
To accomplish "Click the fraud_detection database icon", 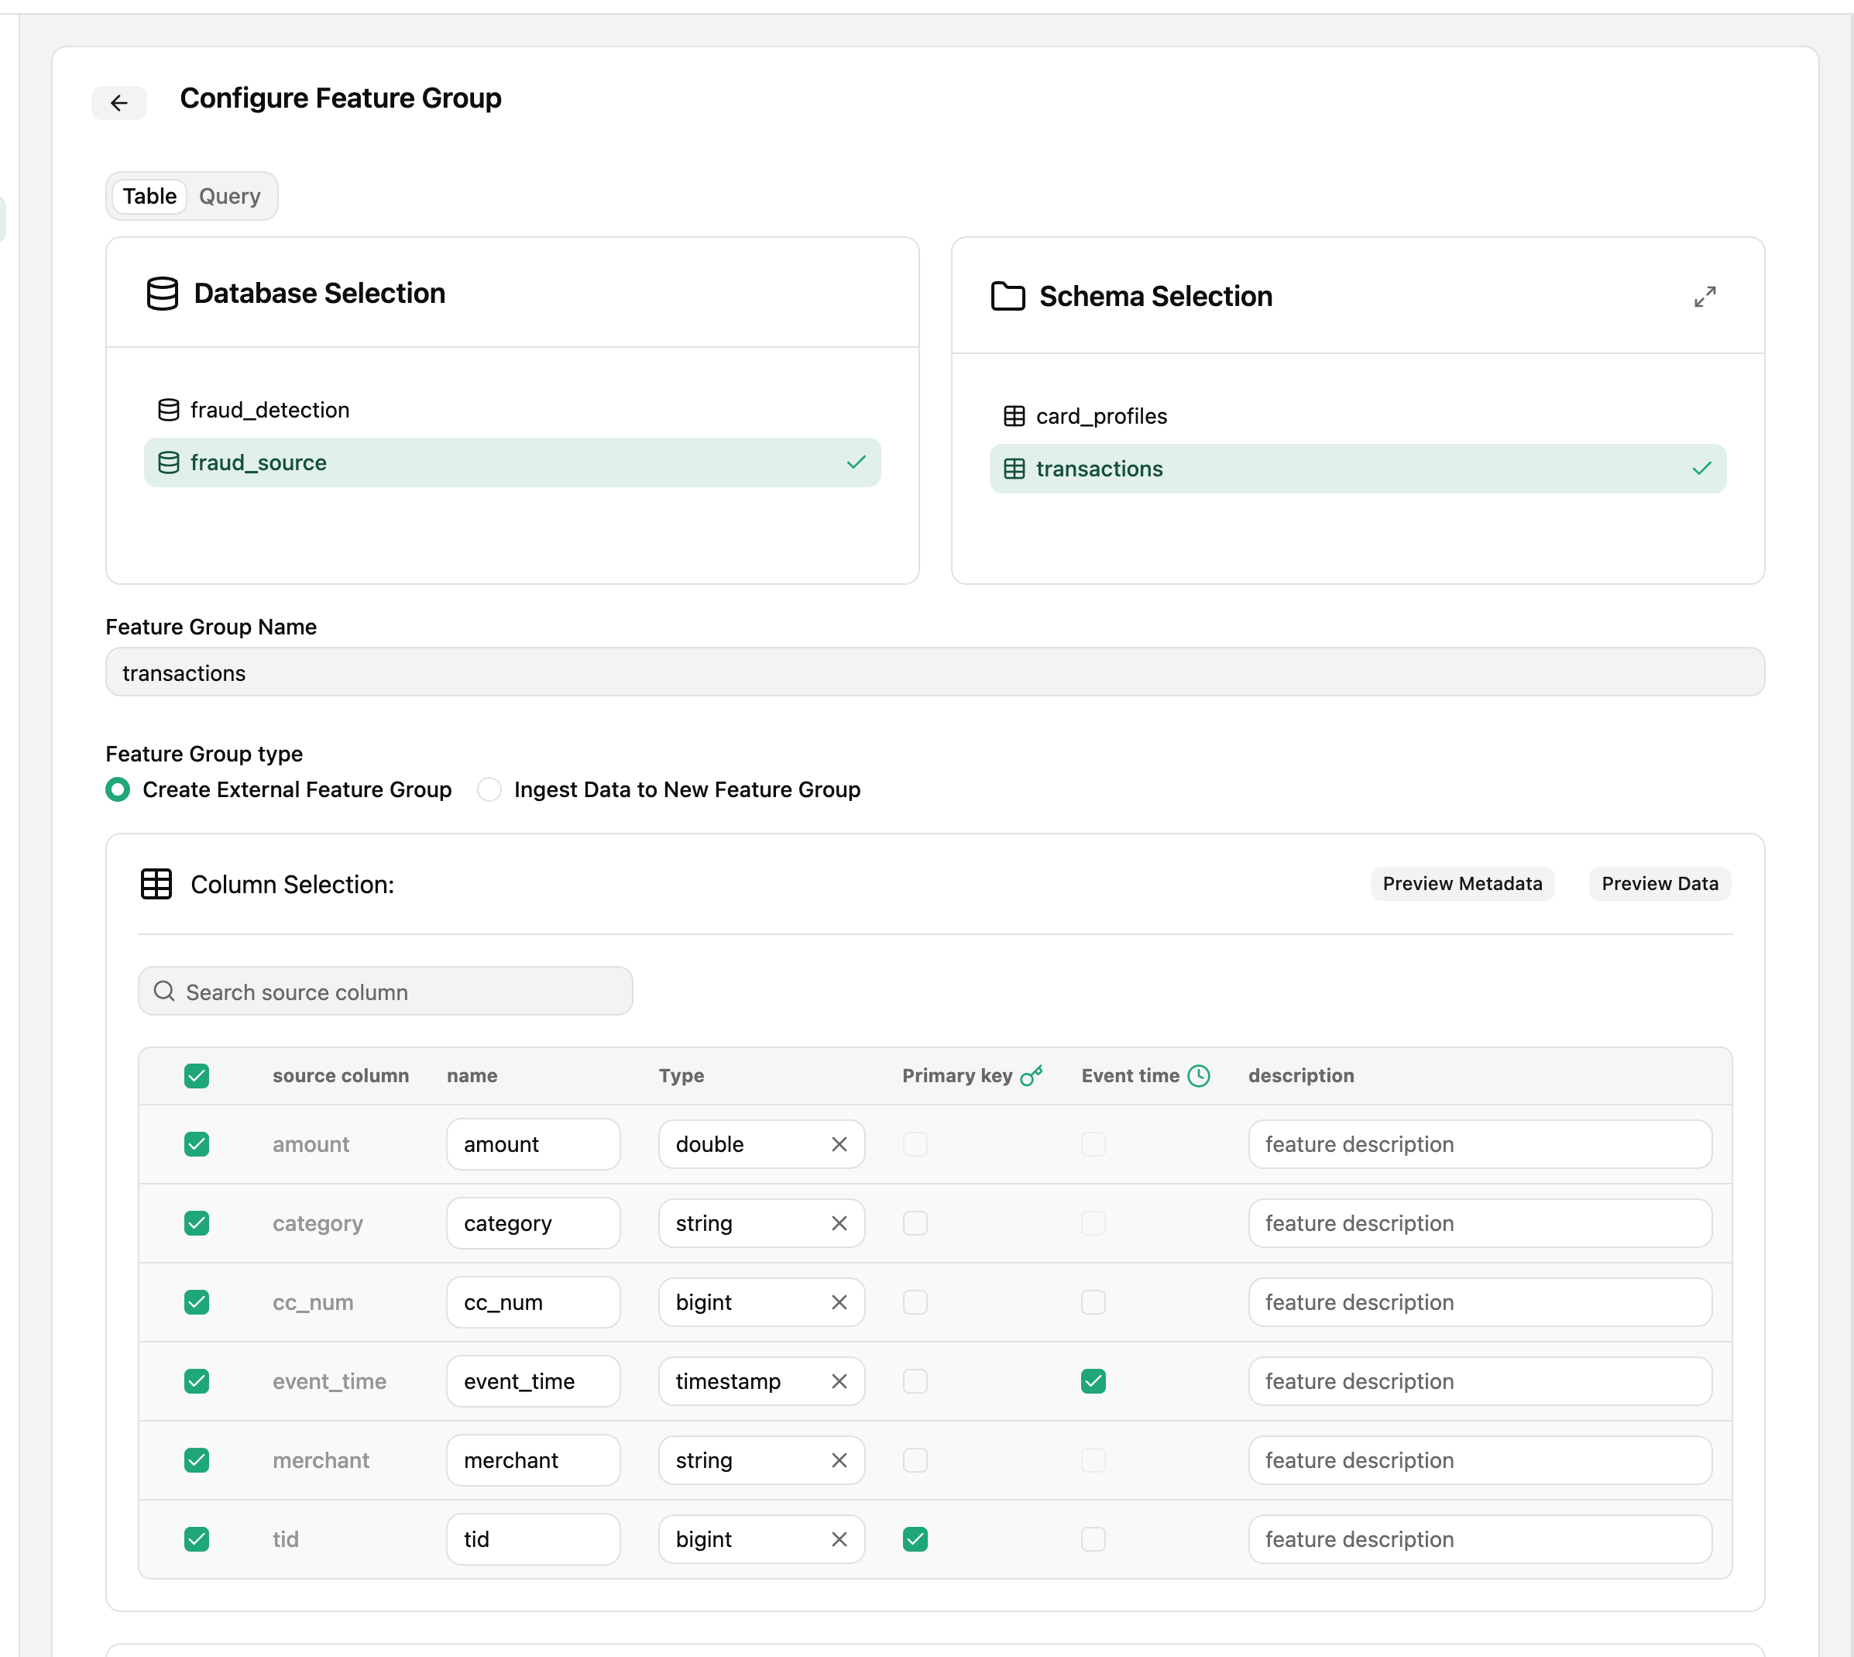I will click(x=168, y=410).
